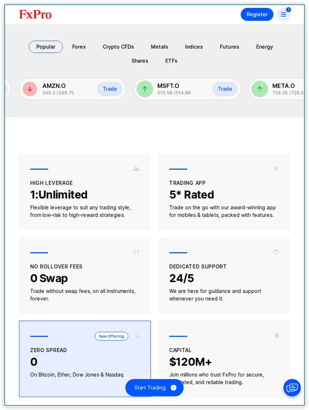The image size is (309, 410).
Task: Click the MSFT.O price 515.58 /514.88
Action: click(174, 93)
